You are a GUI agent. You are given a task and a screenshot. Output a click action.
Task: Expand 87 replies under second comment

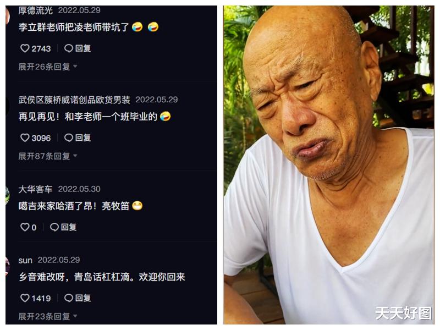pyautogui.click(x=48, y=156)
